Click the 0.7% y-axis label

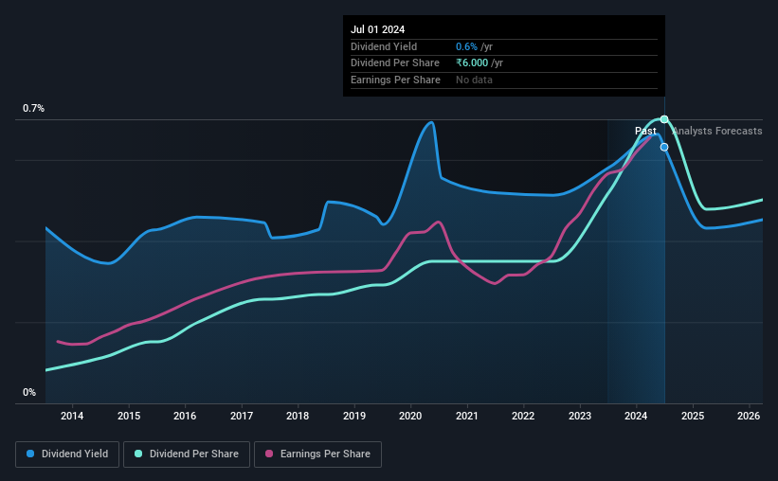tap(33, 108)
